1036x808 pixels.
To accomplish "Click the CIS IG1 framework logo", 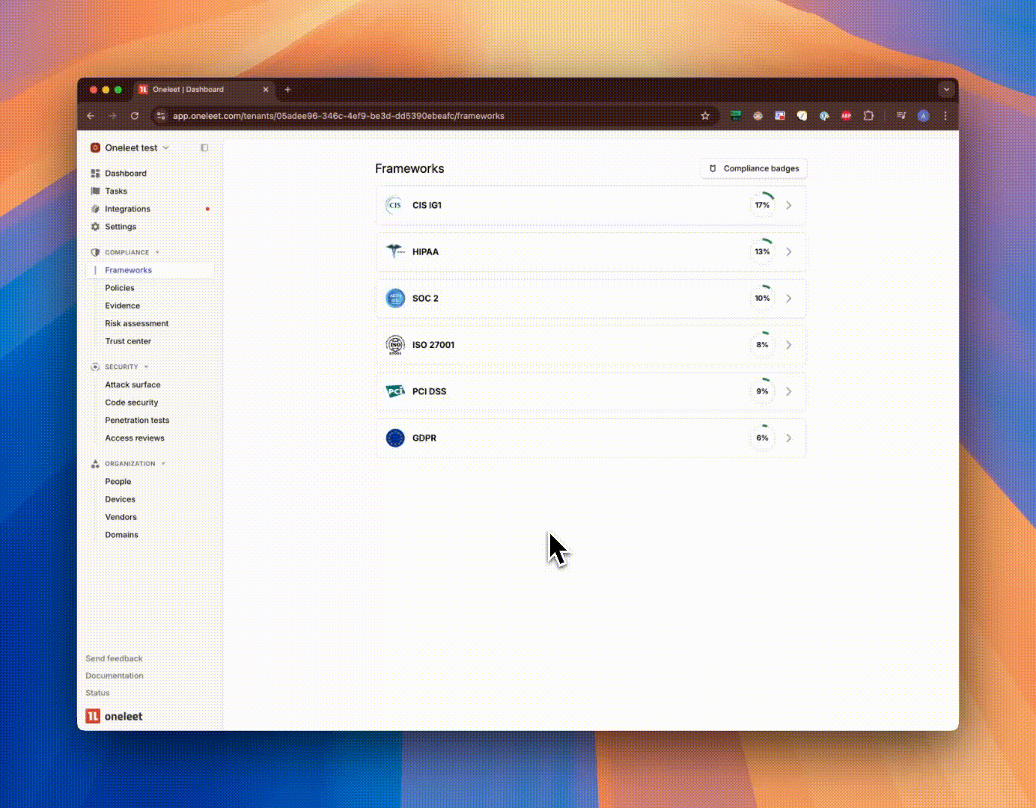I will [x=394, y=205].
